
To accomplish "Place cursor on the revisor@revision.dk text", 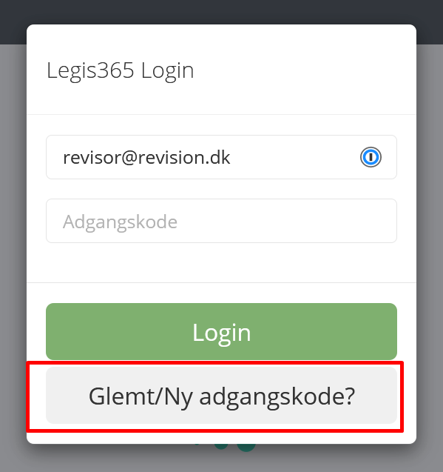I will coord(146,157).
